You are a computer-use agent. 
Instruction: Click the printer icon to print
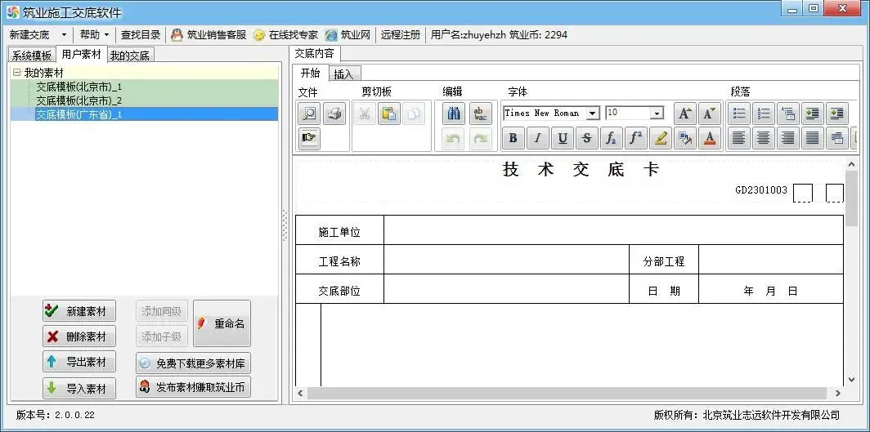(334, 114)
